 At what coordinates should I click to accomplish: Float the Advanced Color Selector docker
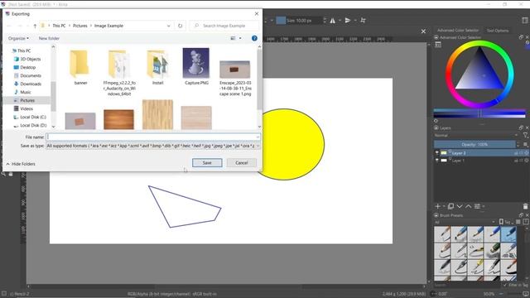point(521,37)
